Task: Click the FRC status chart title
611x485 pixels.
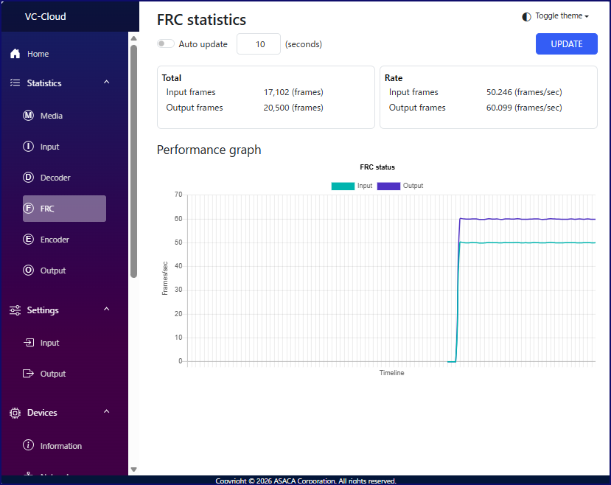Action: click(x=377, y=167)
